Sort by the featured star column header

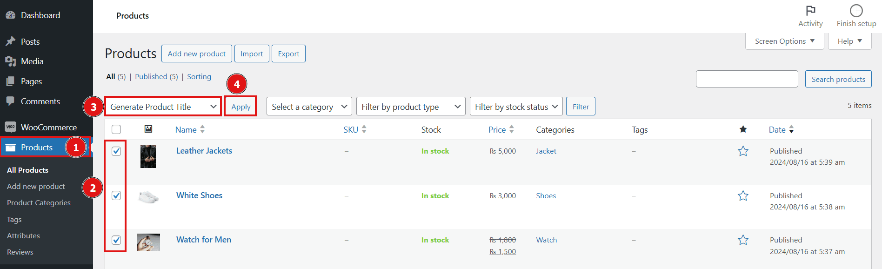(x=743, y=129)
